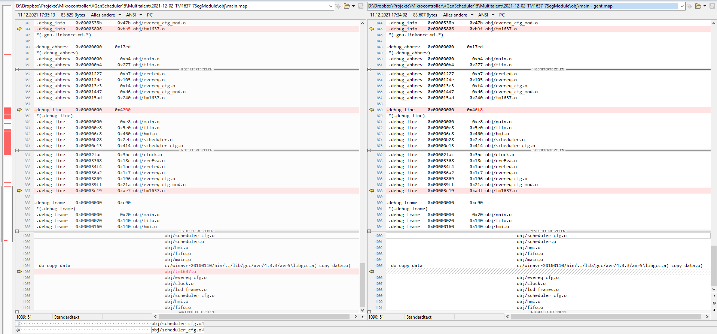
Task: Click left pane scroll down arrow
Action: [362, 310]
